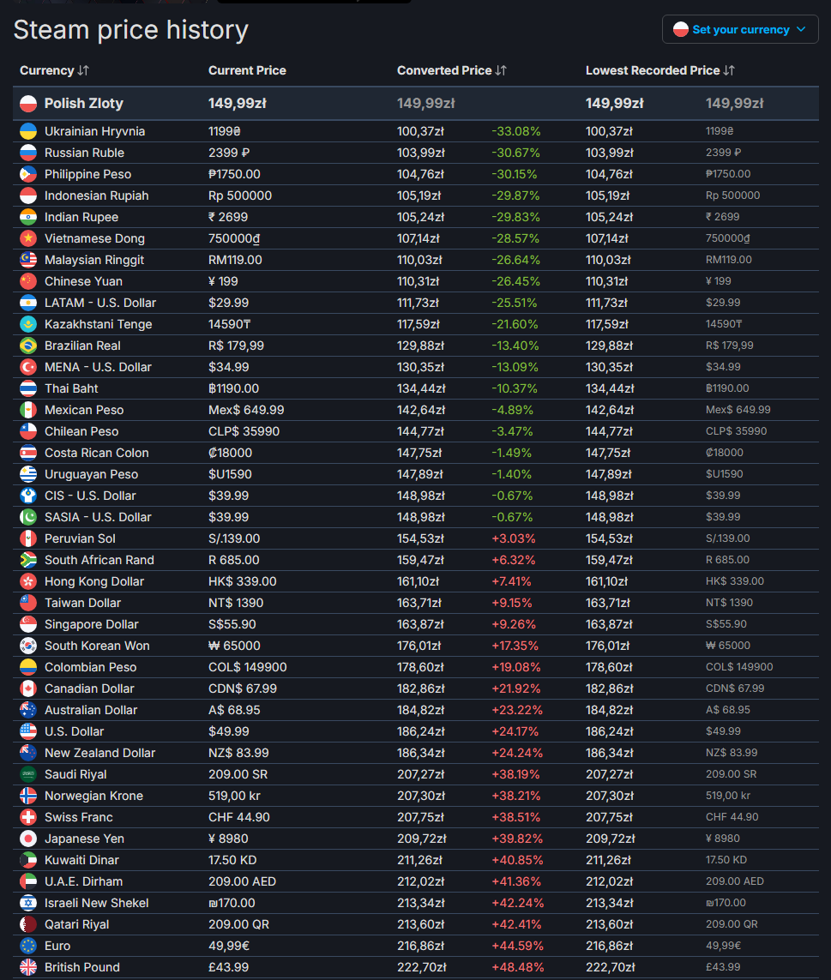This screenshot has height=980, width=831.
Task: Click the Singapore Dollar currency name
Action: 91,624
